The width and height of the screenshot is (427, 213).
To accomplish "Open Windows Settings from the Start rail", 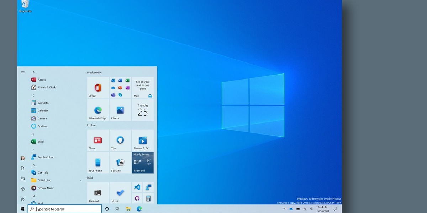I will point(22,189).
